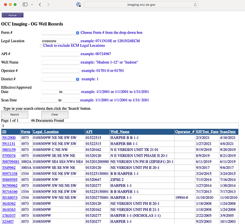Select page 1 in the pager

[3, 126]
